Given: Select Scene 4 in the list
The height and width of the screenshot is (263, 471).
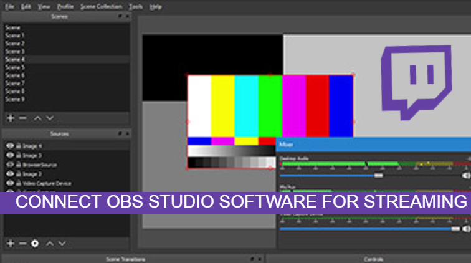Looking at the screenshot, I should [x=67, y=59].
